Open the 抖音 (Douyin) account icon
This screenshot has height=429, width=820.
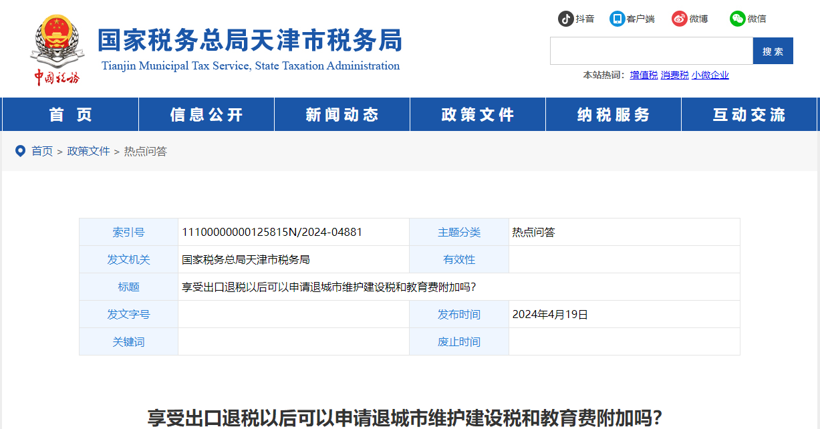pos(566,18)
